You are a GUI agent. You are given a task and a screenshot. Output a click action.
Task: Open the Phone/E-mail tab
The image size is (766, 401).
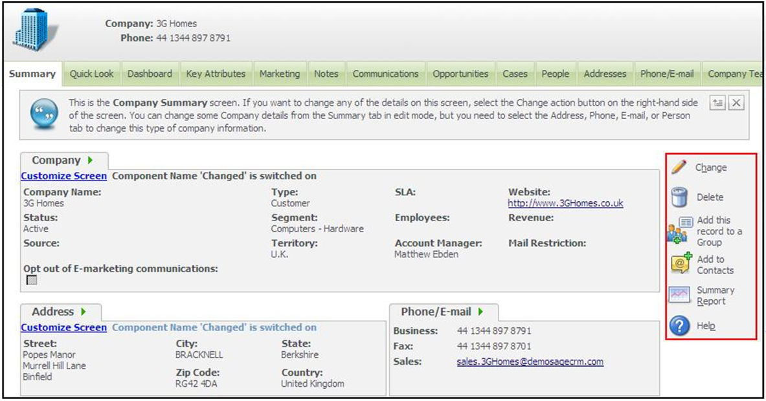click(x=668, y=74)
